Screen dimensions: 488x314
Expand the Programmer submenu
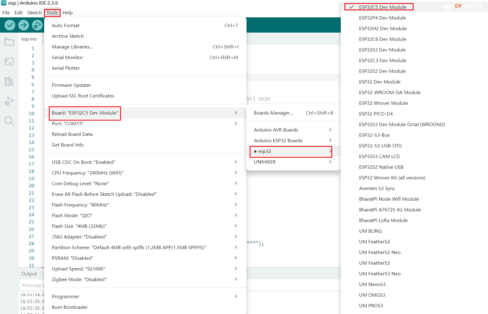tap(145, 297)
